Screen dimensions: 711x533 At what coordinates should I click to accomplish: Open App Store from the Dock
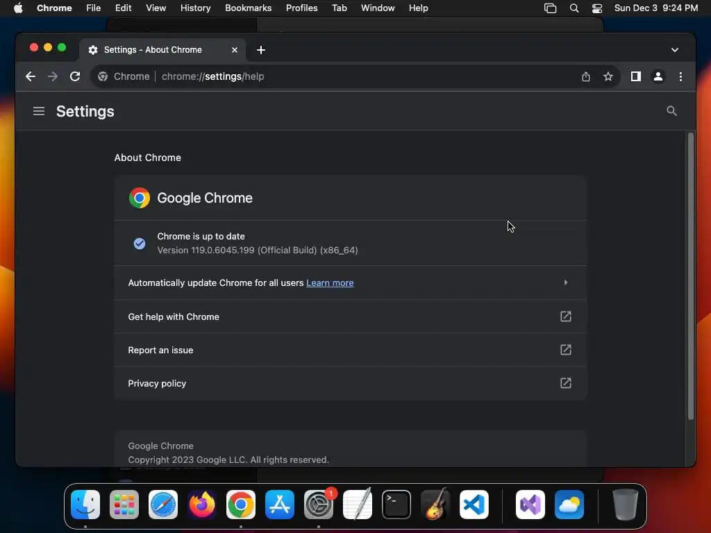click(x=279, y=505)
